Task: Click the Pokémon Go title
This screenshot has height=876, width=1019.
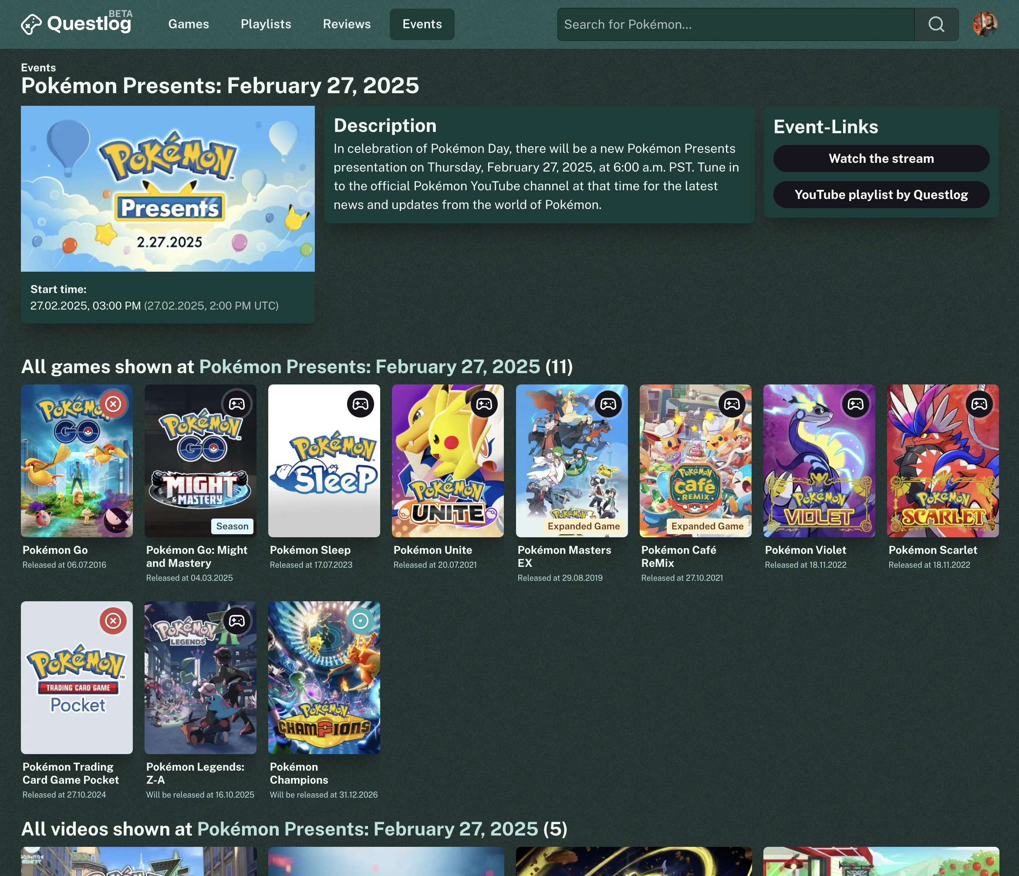Action: (55, 550)
